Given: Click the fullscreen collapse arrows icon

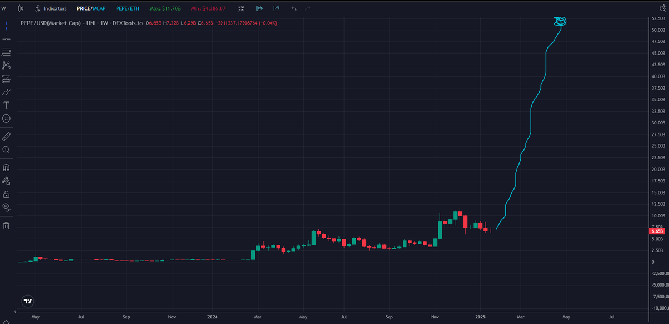Looking at the screenshot, I should pyautogui.click(x=240, y=9).
